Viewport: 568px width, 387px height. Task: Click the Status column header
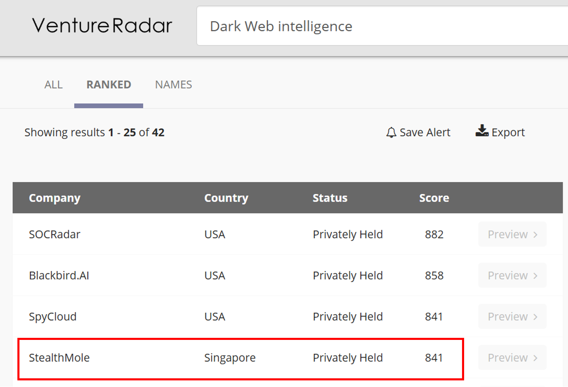[x=330, y=198]
